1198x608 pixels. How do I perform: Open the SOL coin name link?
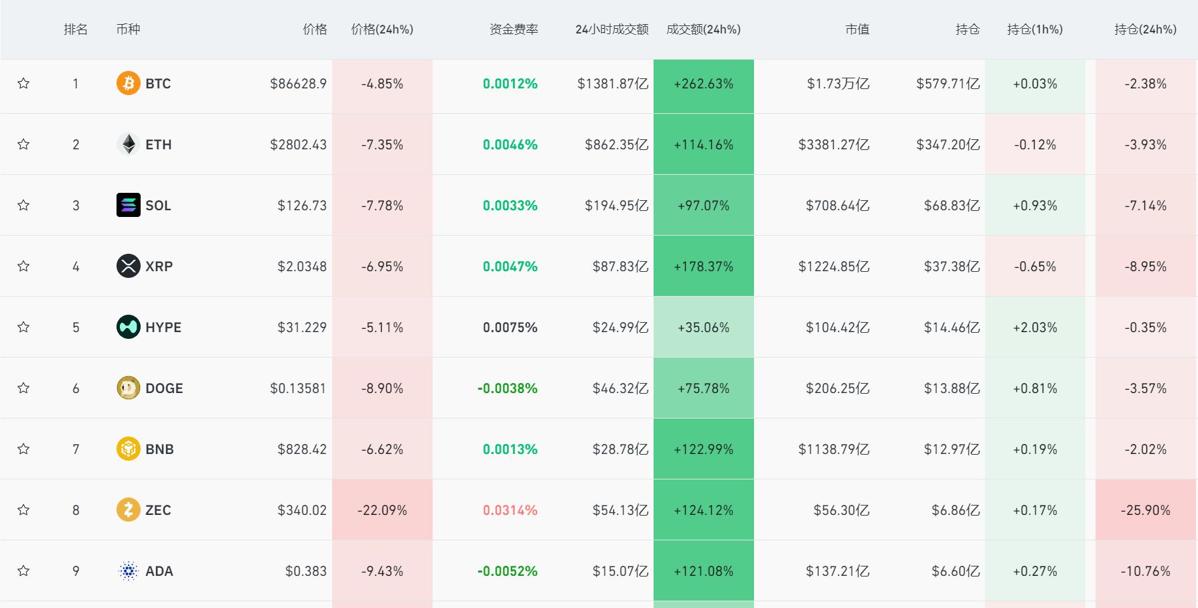158,206
